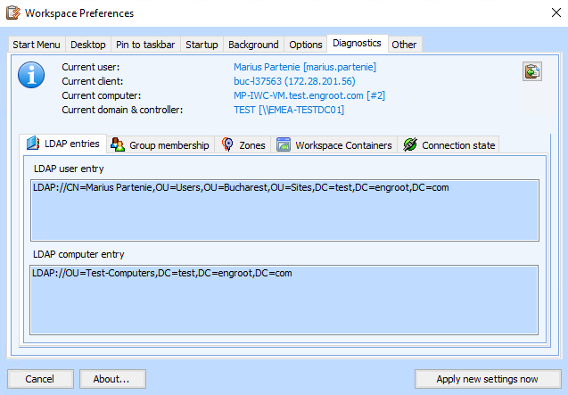Screen dimensions: 568x395
Task: Switch to the Options tab
Action: (306, 45)
